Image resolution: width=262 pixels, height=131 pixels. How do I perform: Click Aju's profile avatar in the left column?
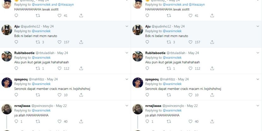click(x=7, y=30)
